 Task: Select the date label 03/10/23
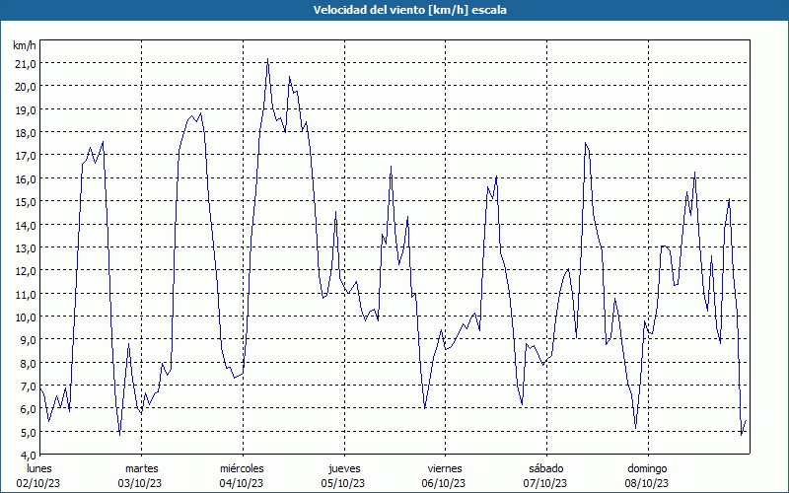click(140, 483)
